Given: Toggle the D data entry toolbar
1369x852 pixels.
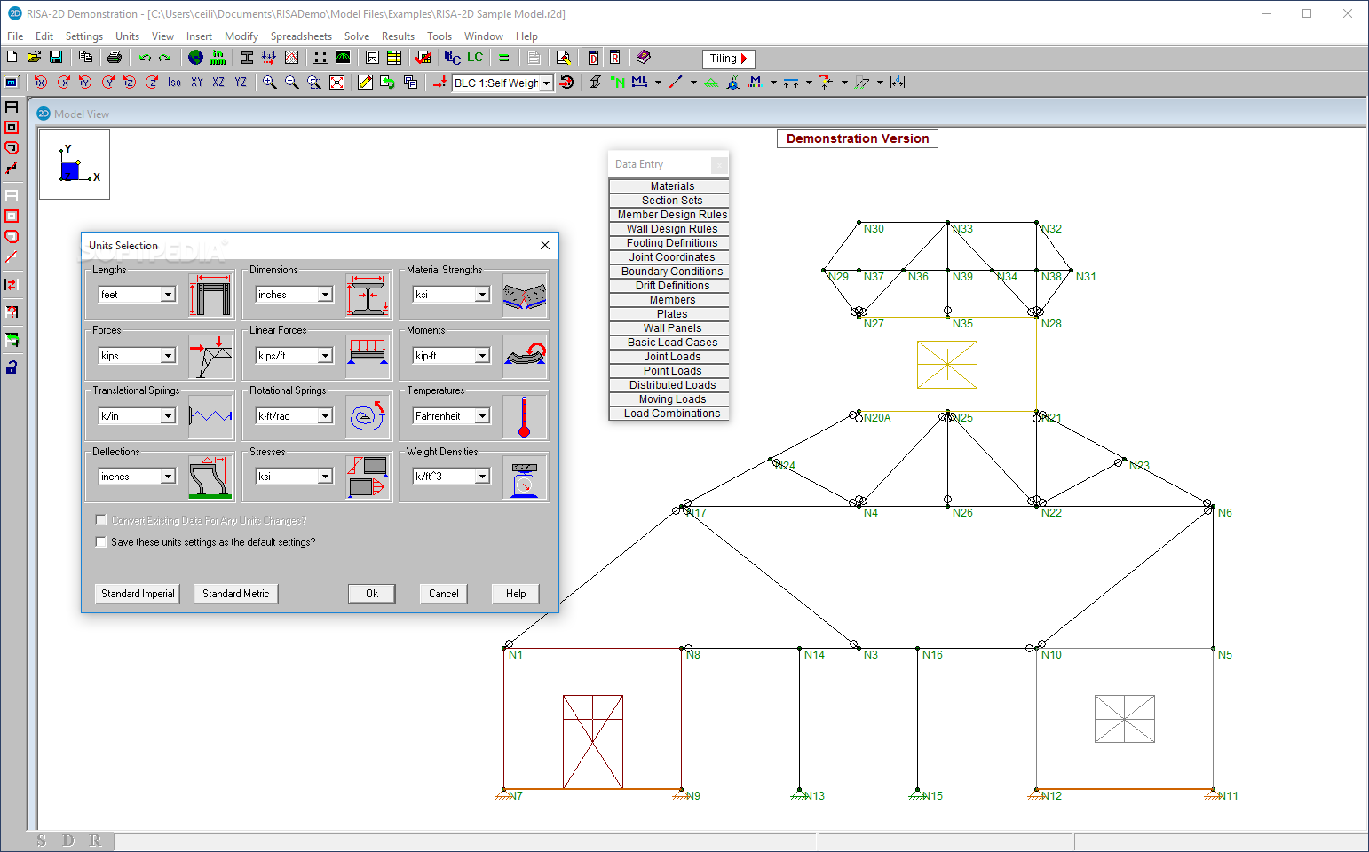Looking at the screenshot, I should [593, 57].
